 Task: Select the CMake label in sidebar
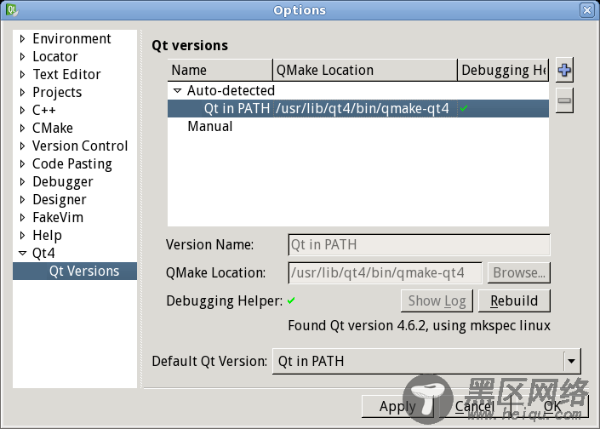[x=53, y=128]
